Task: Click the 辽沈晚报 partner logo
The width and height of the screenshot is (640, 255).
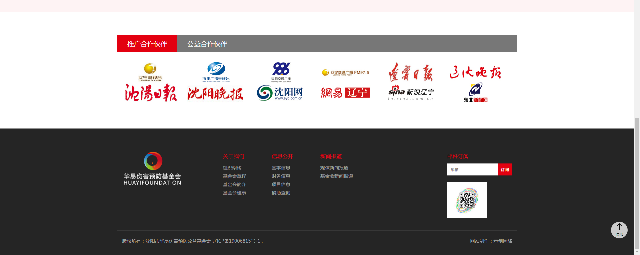Action: point(475,72)
